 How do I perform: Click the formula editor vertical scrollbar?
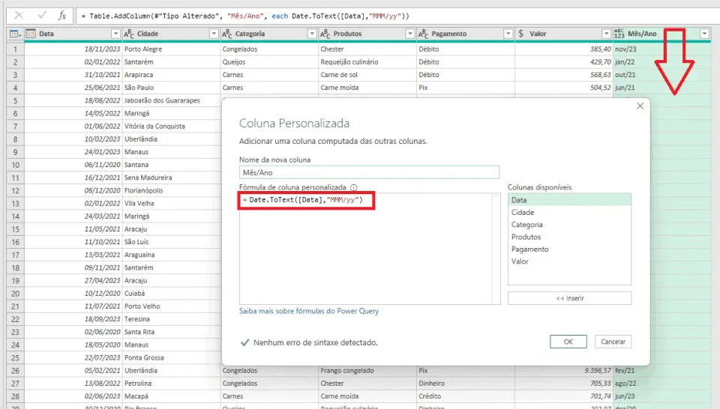point(496,249)
